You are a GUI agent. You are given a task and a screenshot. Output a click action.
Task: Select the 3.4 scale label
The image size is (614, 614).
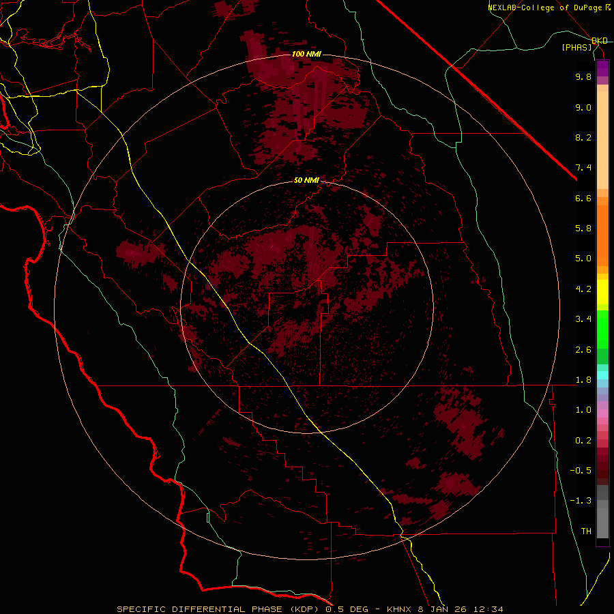[x=583, y=319]
